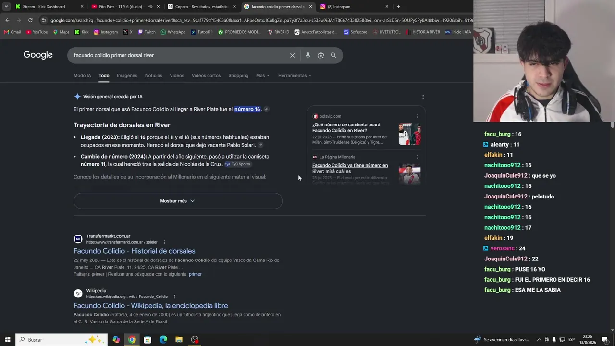
Task: Open the 'Se avecinan días lluvi...' weather widget
Action: [x=501, y=340]
